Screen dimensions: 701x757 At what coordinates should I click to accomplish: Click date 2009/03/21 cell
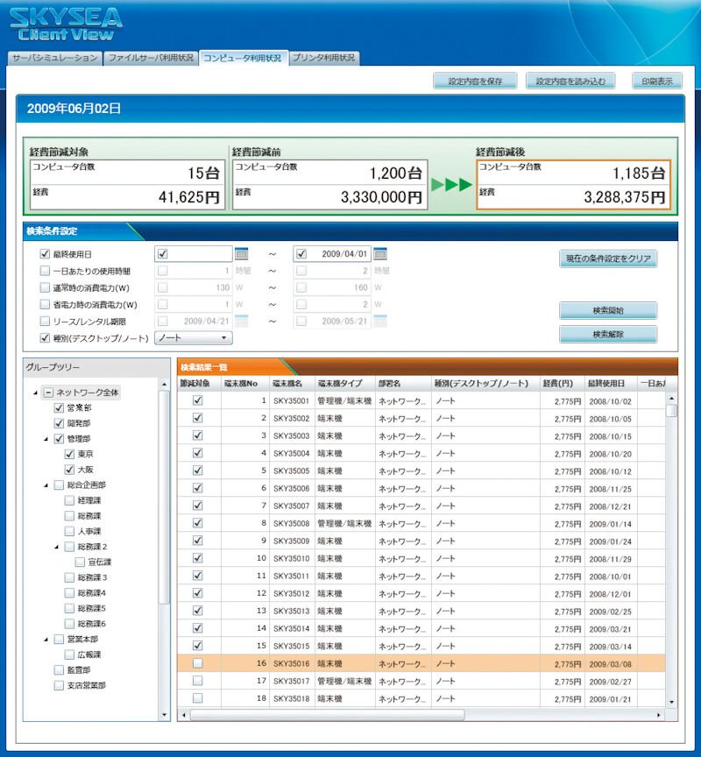[x=610, y=629]
